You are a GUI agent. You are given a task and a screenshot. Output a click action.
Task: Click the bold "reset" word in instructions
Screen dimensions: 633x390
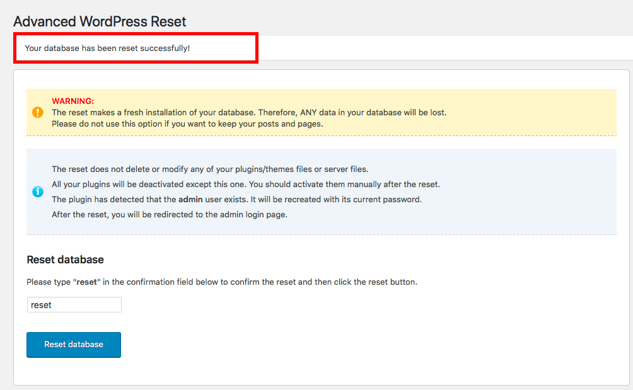pos(86,282)
